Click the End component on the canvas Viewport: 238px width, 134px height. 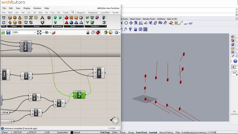coord(26,76)
